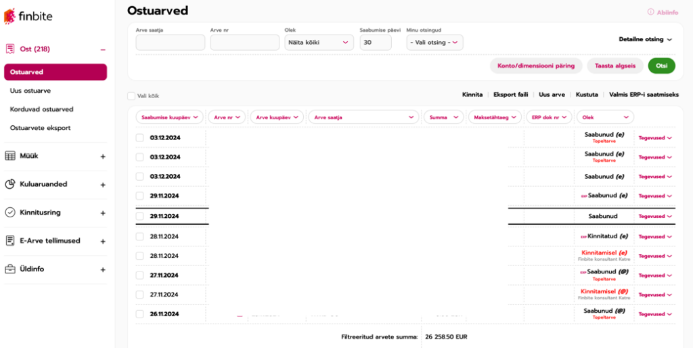Click the Müük table icon

pyautogui.click(x=10, y=156)
